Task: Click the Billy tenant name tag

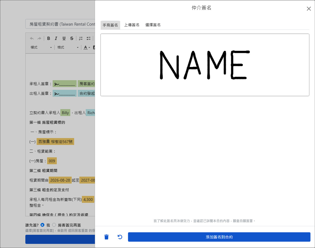Action: (65, 113)
